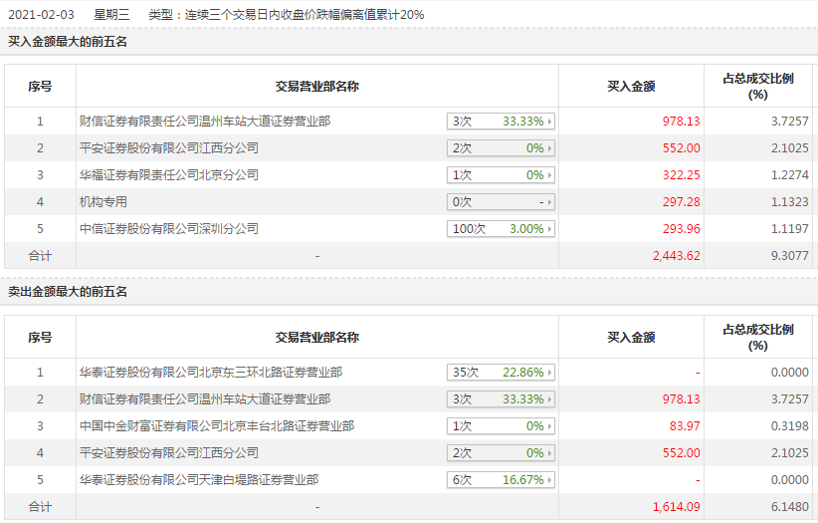
Task: Click the 2.1025 ratio in the sell table
Action: pos(790,453)
